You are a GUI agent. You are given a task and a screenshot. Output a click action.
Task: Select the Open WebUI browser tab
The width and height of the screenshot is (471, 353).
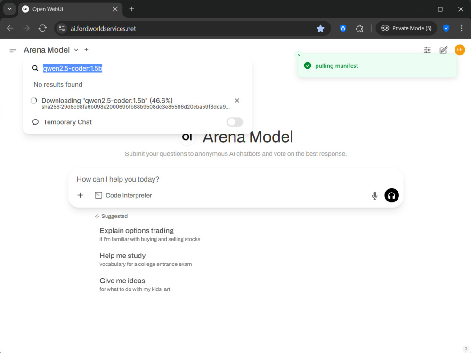point(70,9)
